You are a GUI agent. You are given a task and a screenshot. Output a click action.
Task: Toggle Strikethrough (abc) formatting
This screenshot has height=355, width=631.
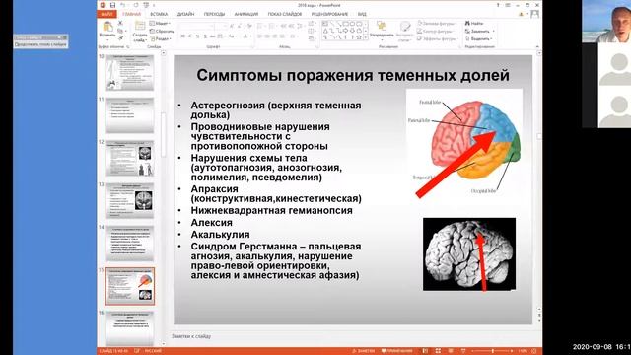tap(212, 36)
